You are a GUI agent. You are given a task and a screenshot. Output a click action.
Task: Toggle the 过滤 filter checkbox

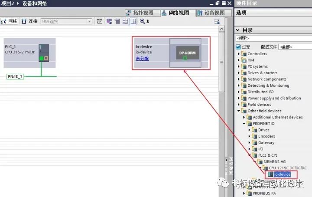pyautogui.click(x=238, y=47)
